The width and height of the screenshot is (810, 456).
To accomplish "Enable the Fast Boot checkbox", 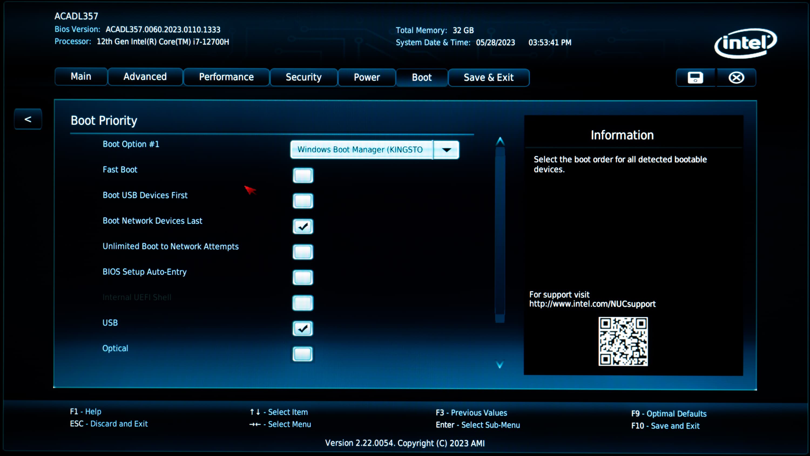I will (x=303, y=175).
